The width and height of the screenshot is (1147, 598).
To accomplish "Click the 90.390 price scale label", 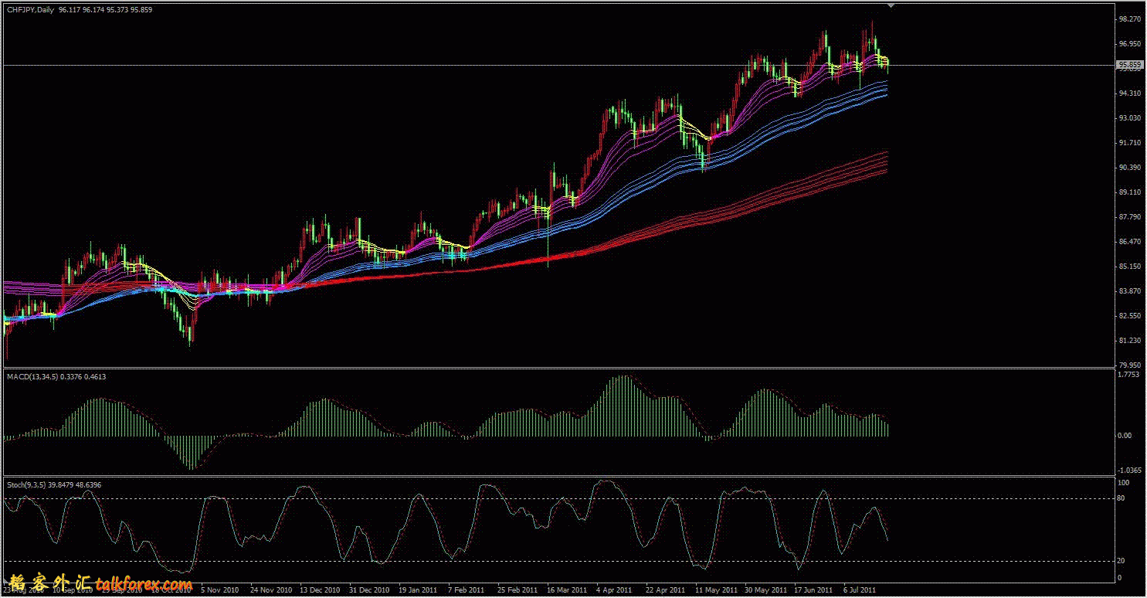I will 1130,168.
